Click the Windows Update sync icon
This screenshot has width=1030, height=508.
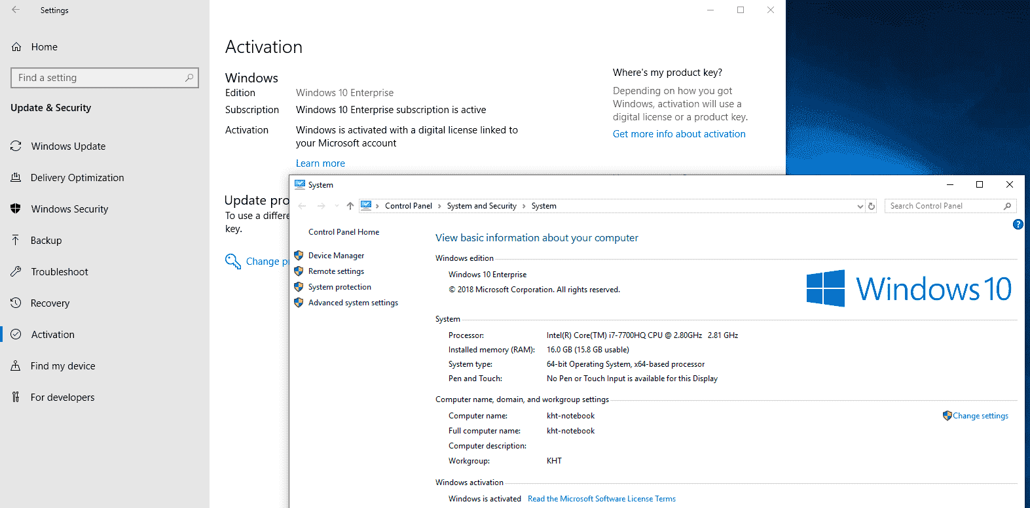(x=16, y=146)
